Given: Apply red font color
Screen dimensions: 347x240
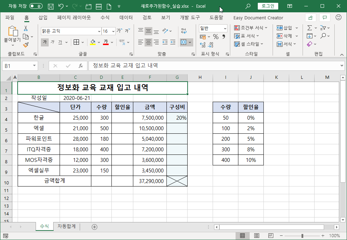Looking at the screenshot, I should (x=106, y=42).
